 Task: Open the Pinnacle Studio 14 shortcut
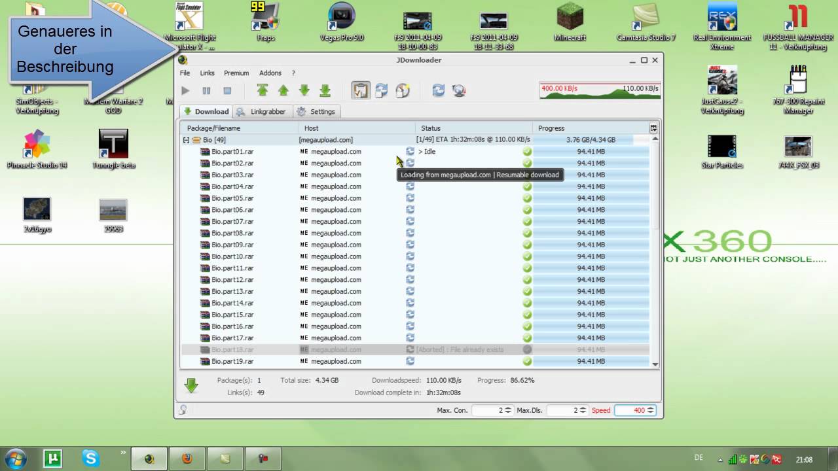click(37, 149)
